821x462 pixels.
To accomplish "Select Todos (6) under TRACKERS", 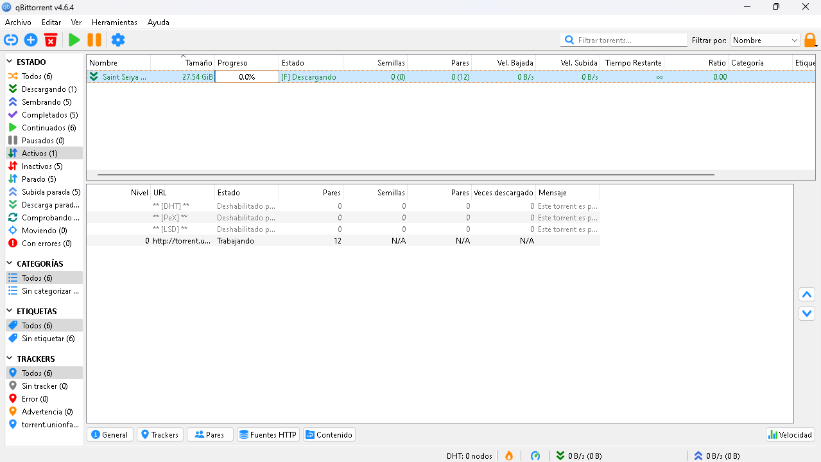I will click(x=44, y=373).
